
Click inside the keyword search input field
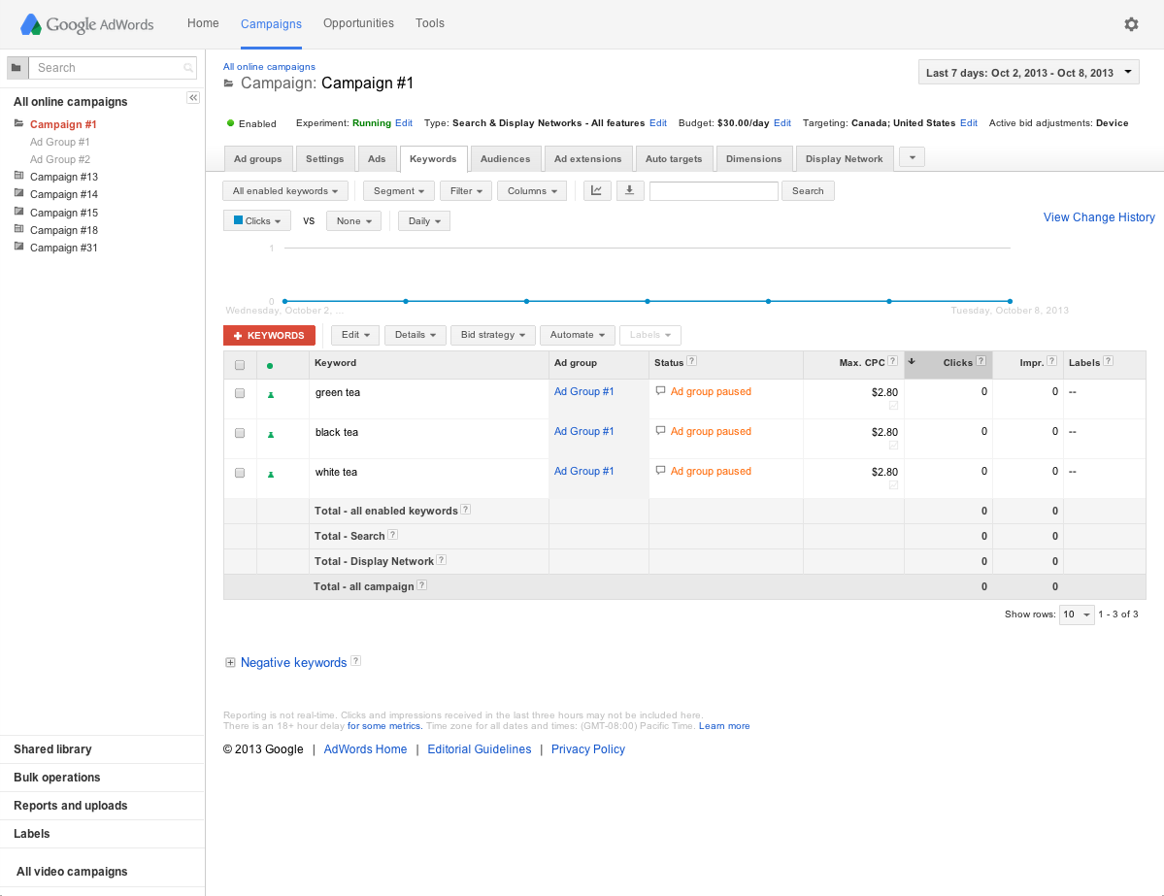pyautogui.click(x=714, y=190)
